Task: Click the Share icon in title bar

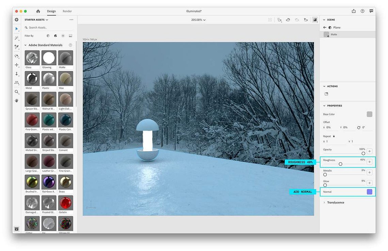Action: (x=354, y=11)
